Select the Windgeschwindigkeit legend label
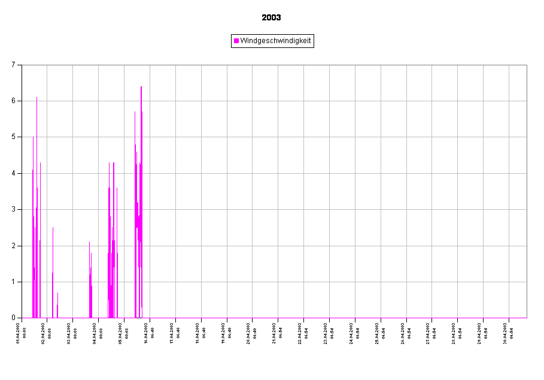 (275, 41)
